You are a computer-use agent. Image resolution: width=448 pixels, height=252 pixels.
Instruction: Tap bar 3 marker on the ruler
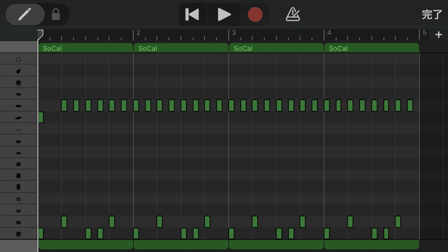[x=234, y=33]
